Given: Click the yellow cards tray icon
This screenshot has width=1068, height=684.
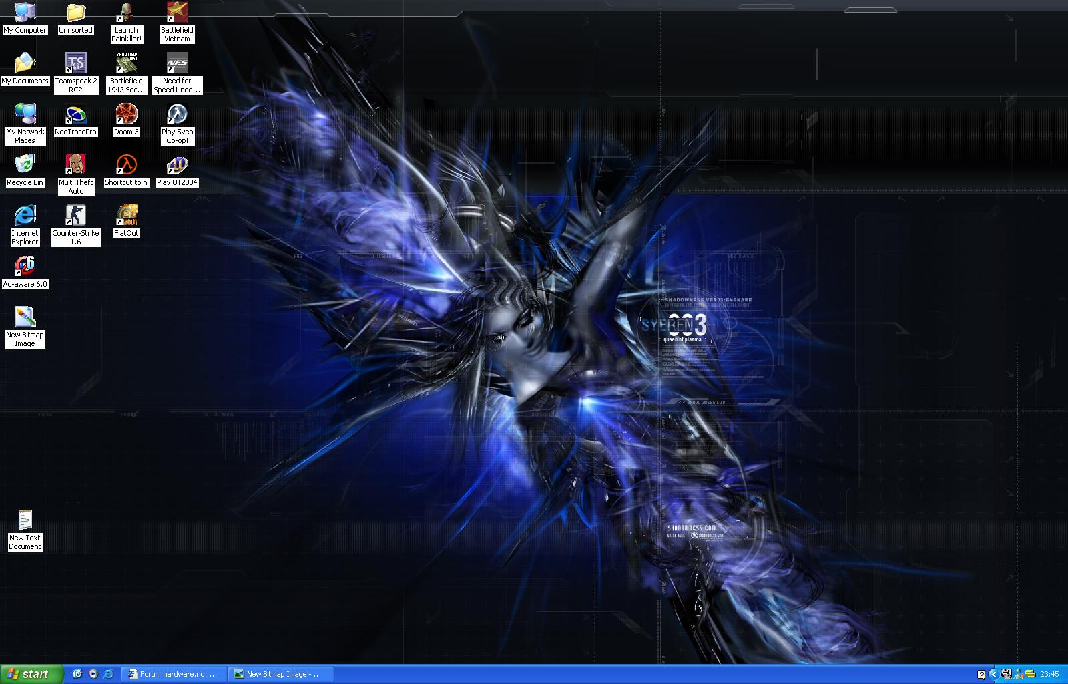Looking at the screenshot, I should 1030,675.
